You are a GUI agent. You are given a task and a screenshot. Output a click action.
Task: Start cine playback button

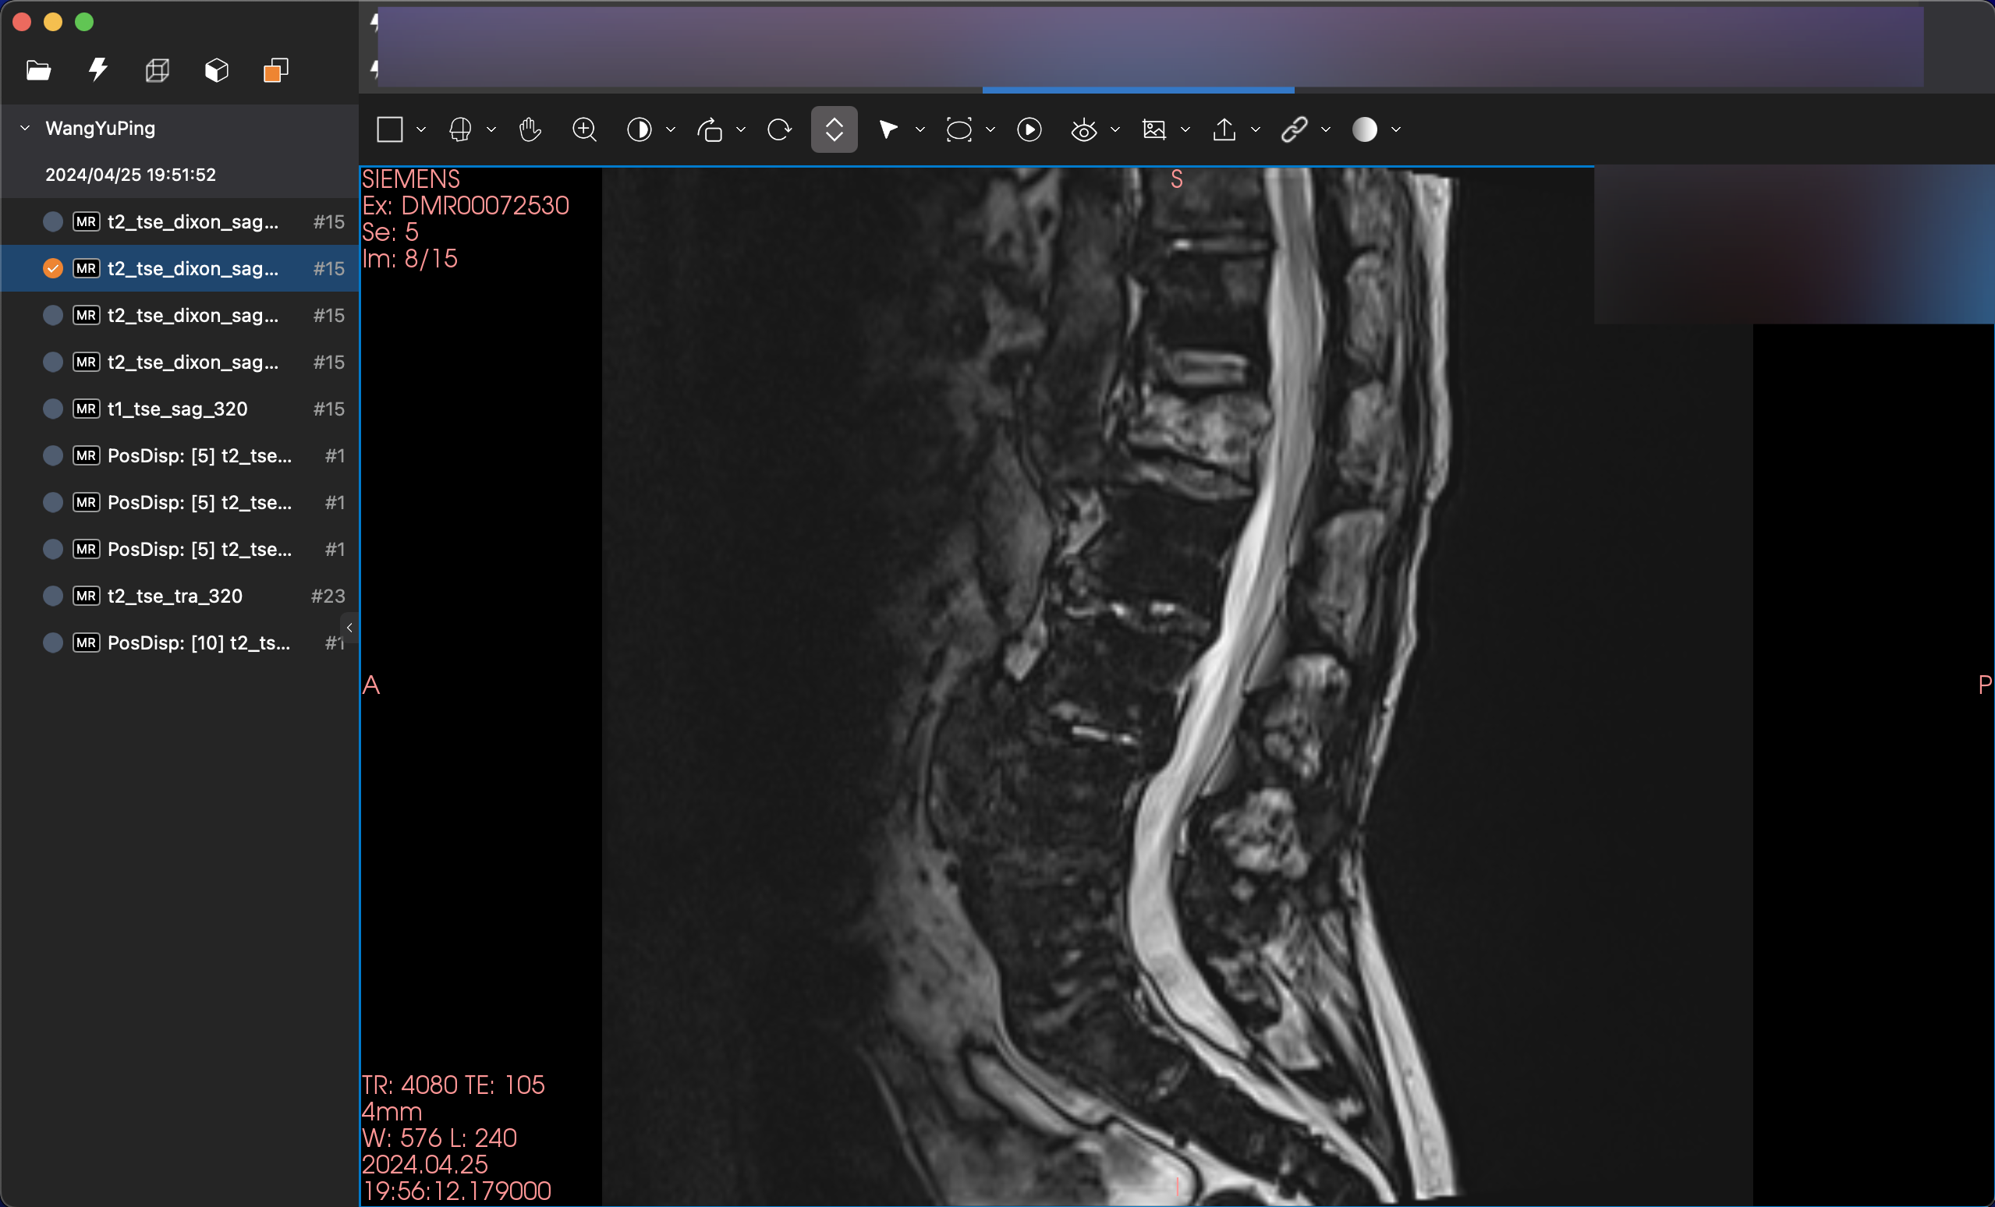coord(1028,129)
